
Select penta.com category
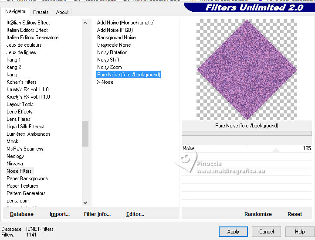click(17, 201)
